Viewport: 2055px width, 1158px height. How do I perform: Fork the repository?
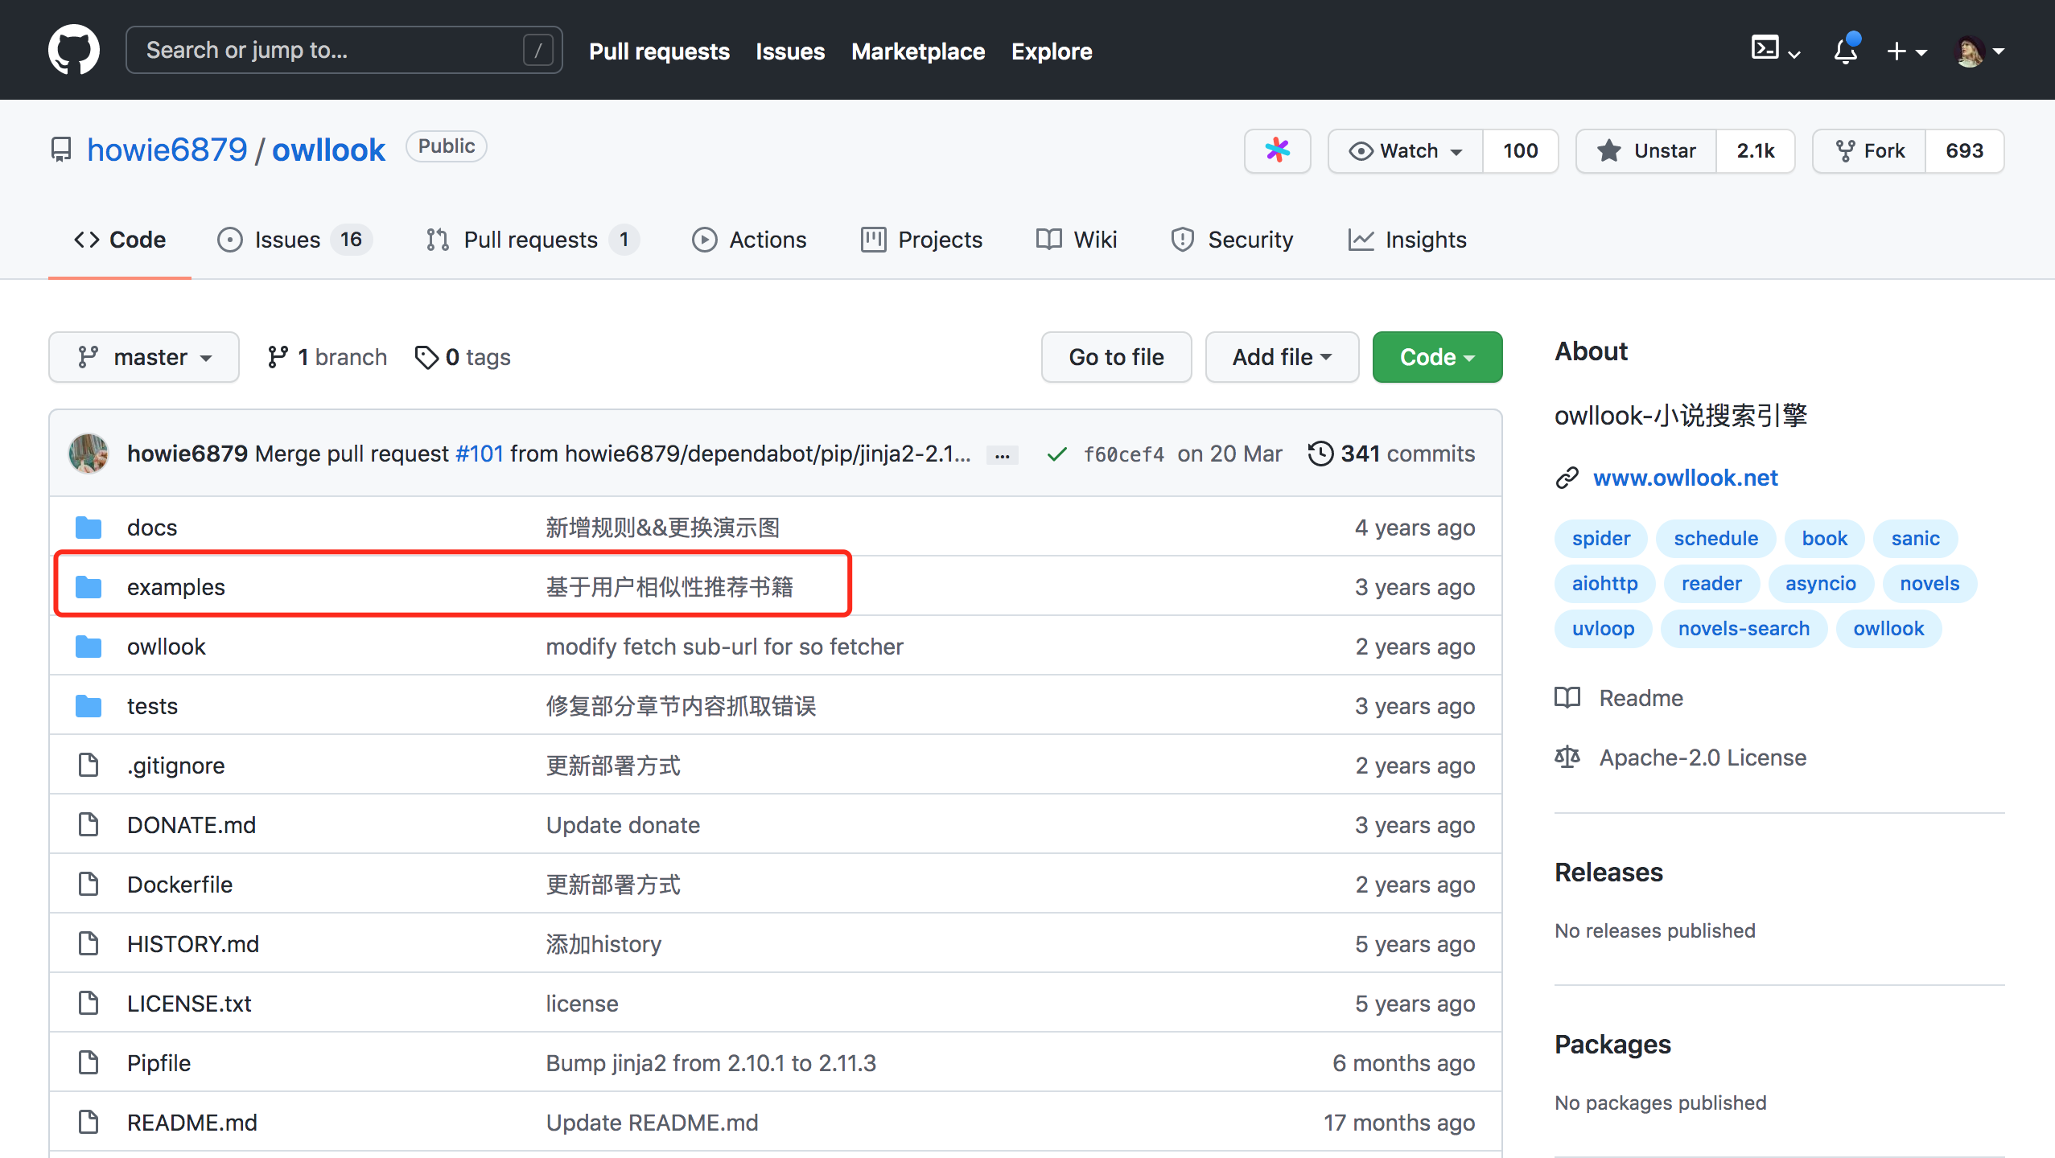coord(1869,150)
